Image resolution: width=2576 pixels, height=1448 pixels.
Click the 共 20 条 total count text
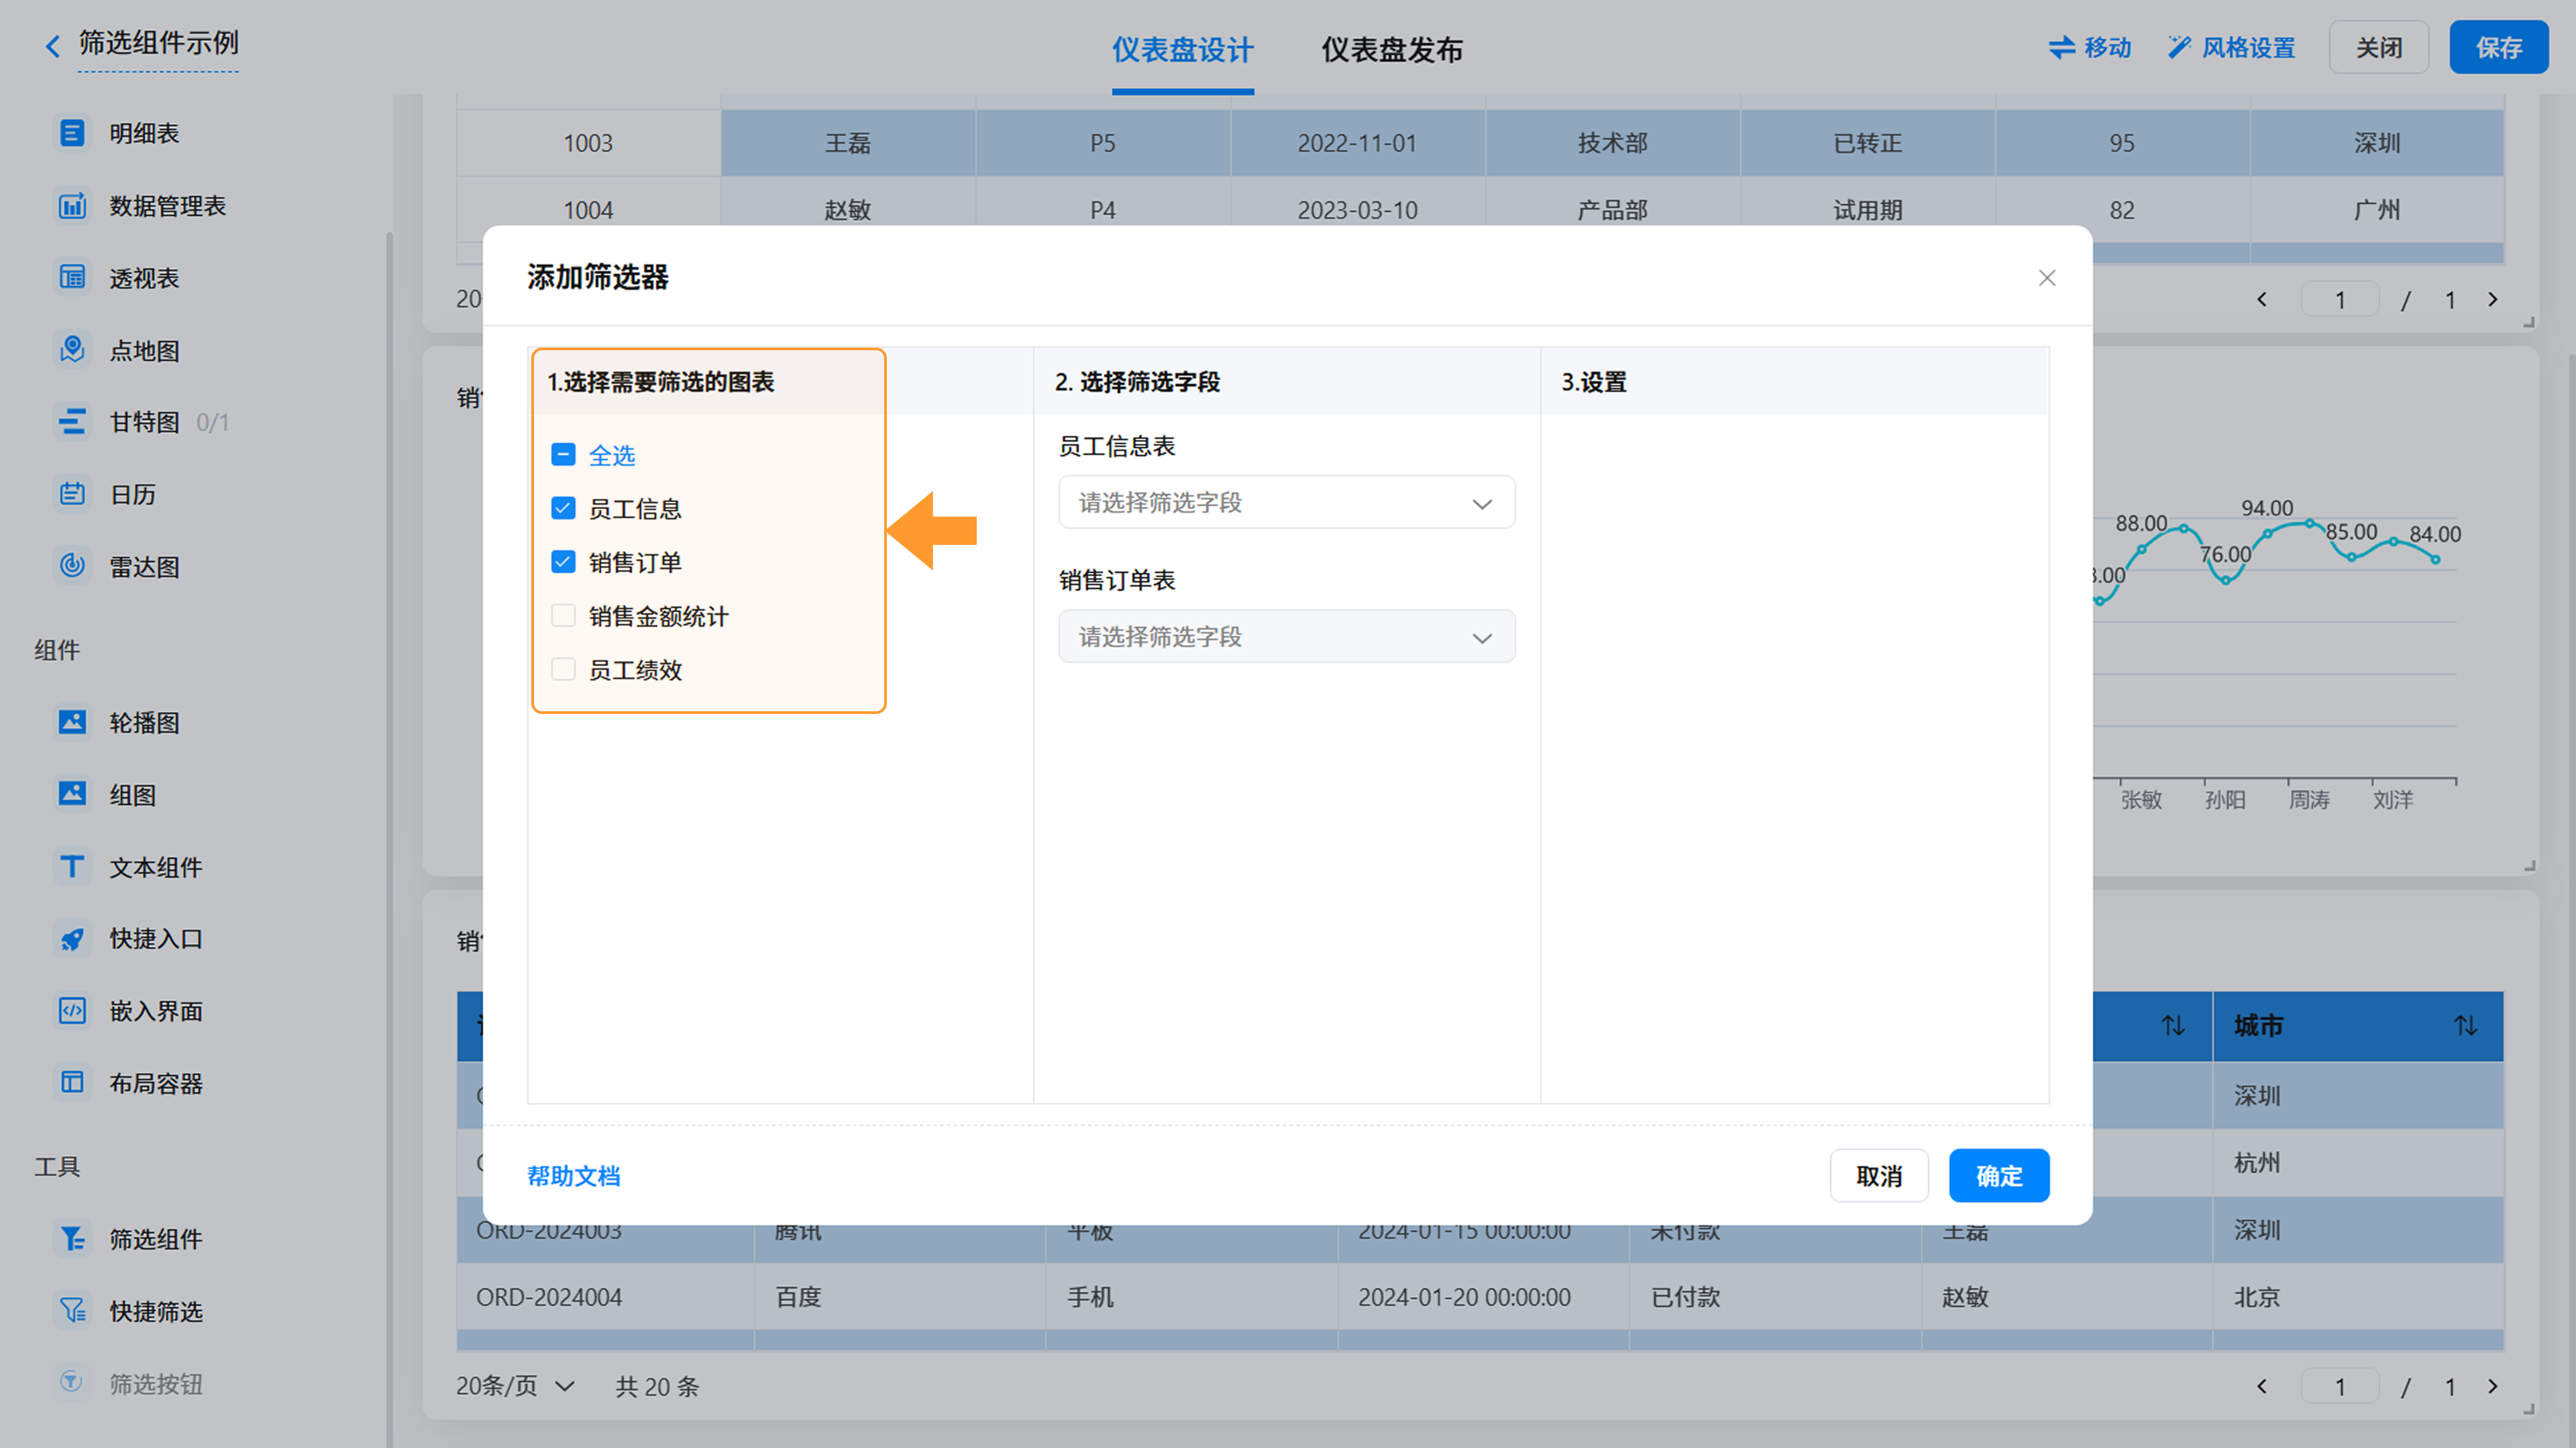pyautogui.click(x=657, y=1386)
